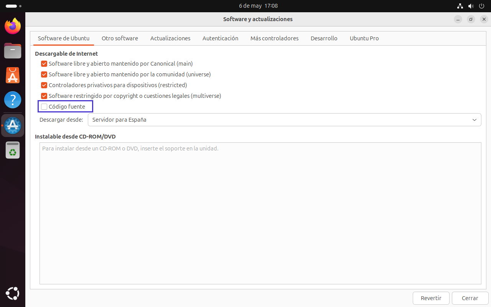The height and width of the screenshot is (307, 491).
Task: Open the Trash in the dock
Action: click(x=13, y=150)
